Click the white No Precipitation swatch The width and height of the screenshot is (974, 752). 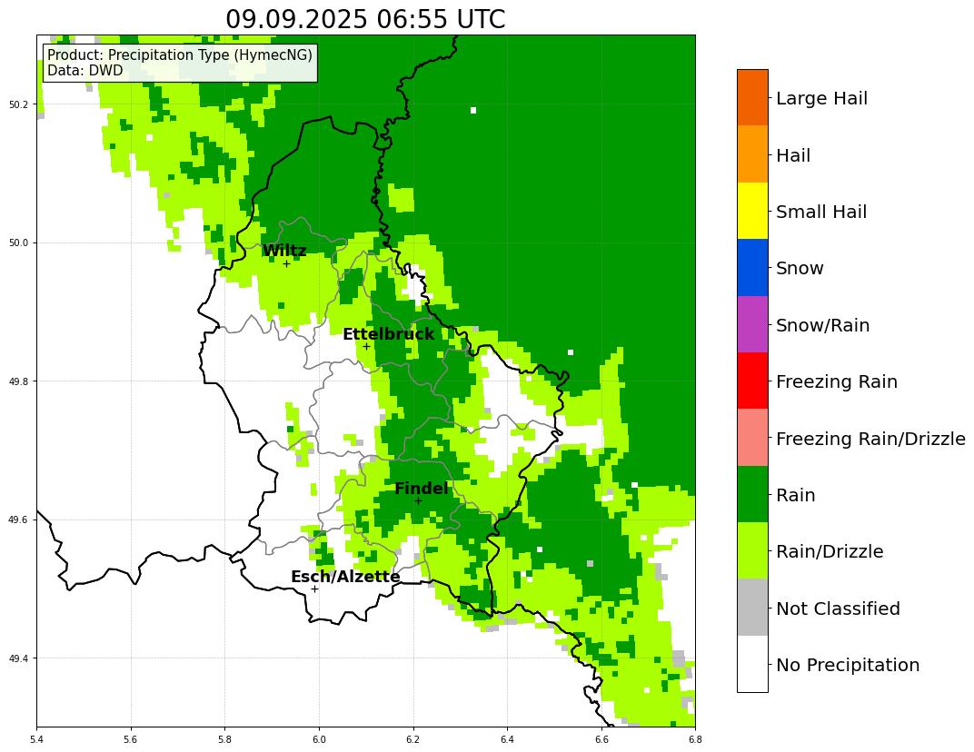pos(752,664)
